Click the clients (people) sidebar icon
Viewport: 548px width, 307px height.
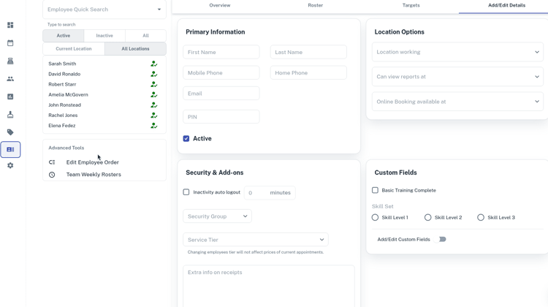(10, 79)
